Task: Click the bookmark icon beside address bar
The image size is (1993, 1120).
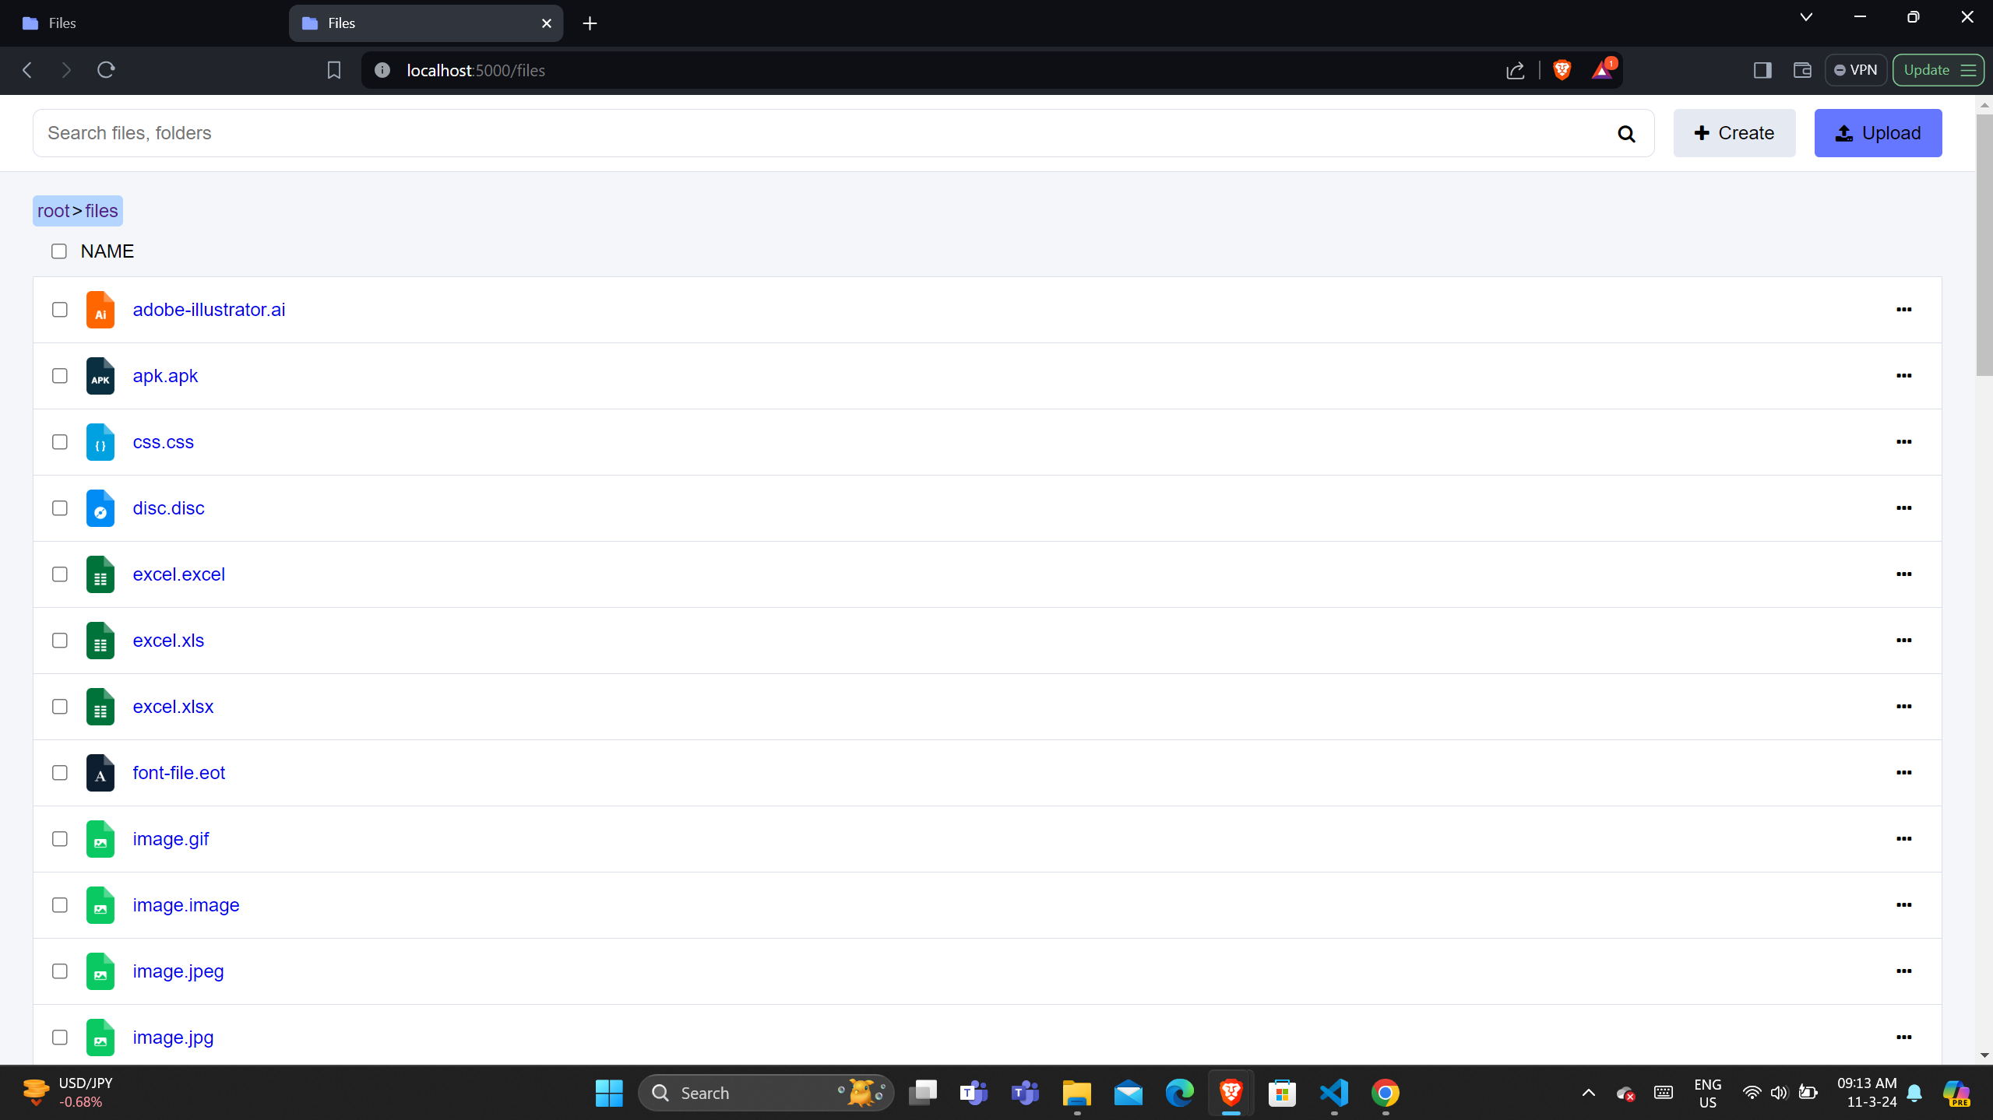Action: 333,70
